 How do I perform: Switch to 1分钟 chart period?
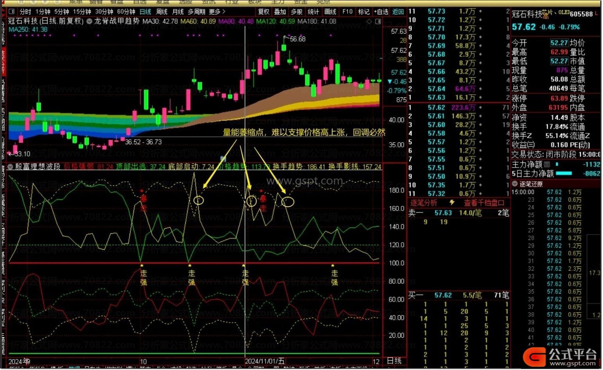click(x=43, y=12)
